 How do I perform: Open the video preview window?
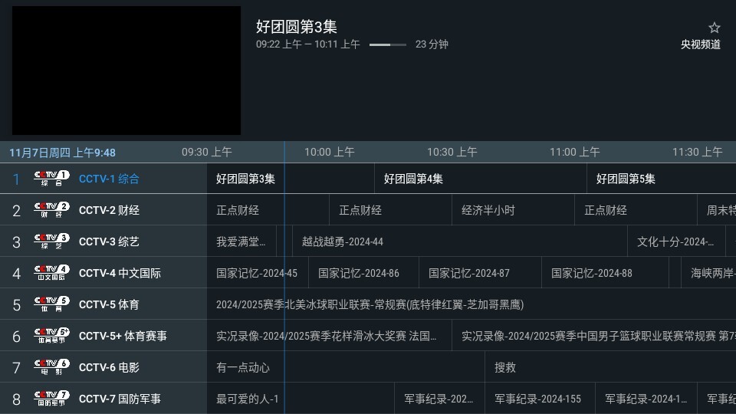pos(127,71)
